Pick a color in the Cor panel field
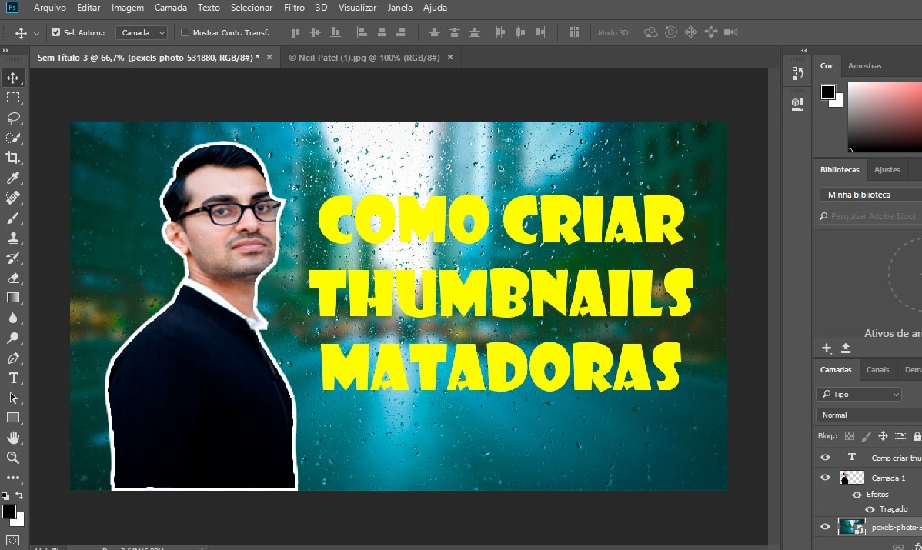Screen dimensions: 922x550 tap(884, 117)
